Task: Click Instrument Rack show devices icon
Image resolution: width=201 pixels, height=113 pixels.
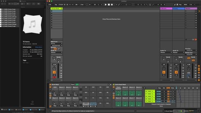Action: click(x=114, y=98)
